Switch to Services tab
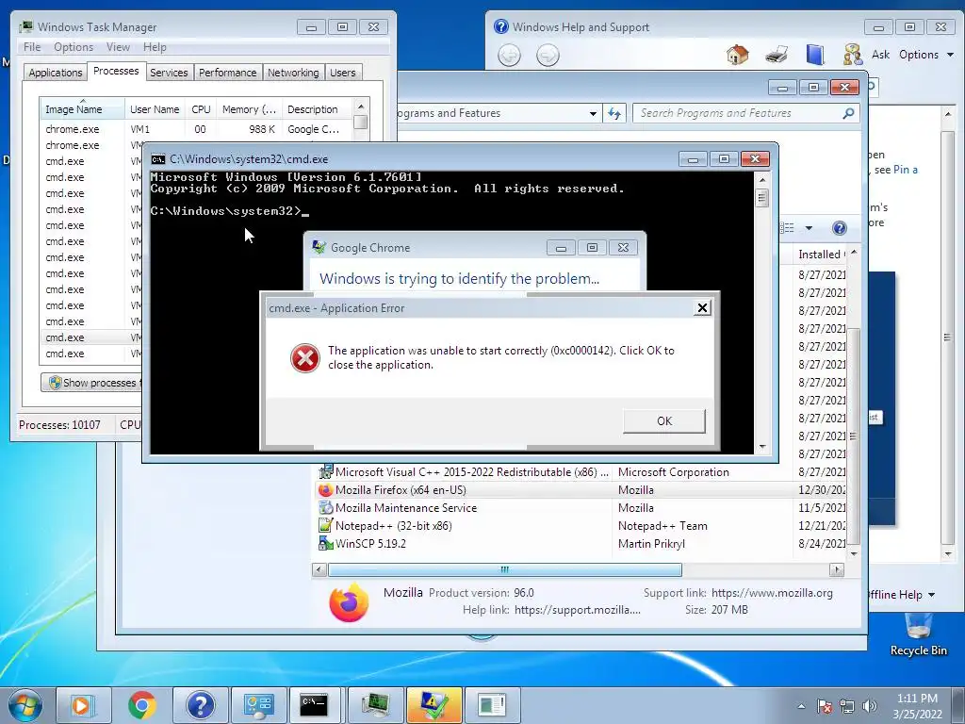The height and width of the screenshot is (724, 965). click(169, 73)
